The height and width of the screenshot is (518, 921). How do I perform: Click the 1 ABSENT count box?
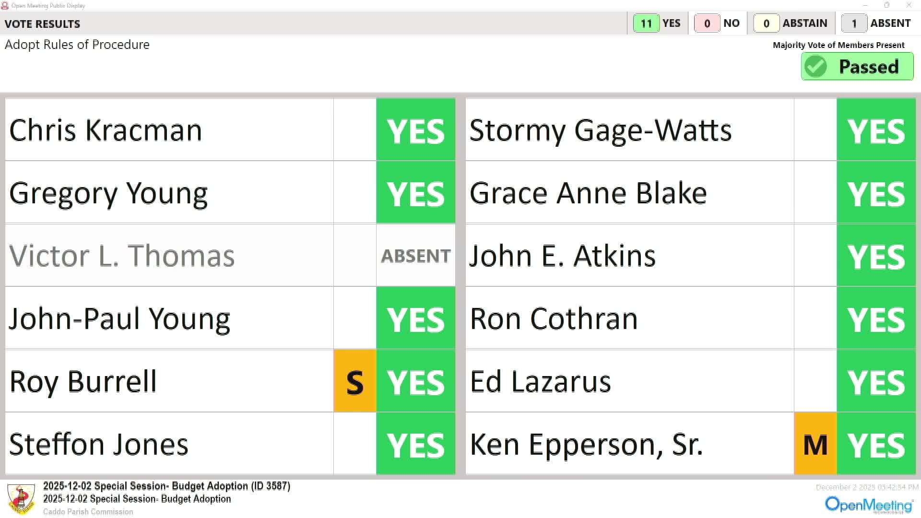(854, 23)
